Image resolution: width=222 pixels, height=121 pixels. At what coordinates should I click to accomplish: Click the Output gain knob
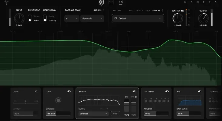tap(203, 19)
